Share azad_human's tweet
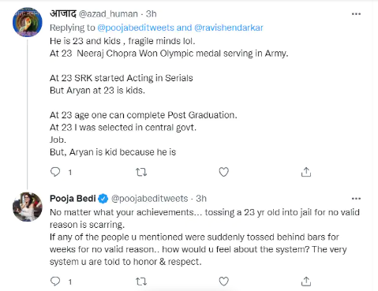This screenshot has width=378, height=291. click(x=306, y=172)
